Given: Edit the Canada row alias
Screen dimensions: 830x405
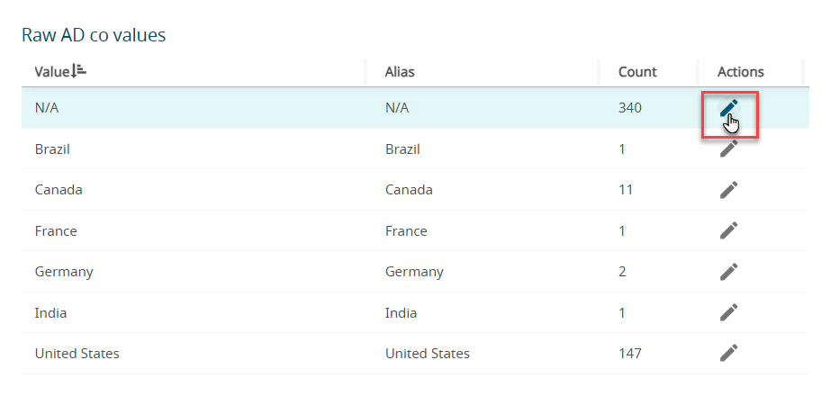Looking at the screenshot, I should click(728, 190).
